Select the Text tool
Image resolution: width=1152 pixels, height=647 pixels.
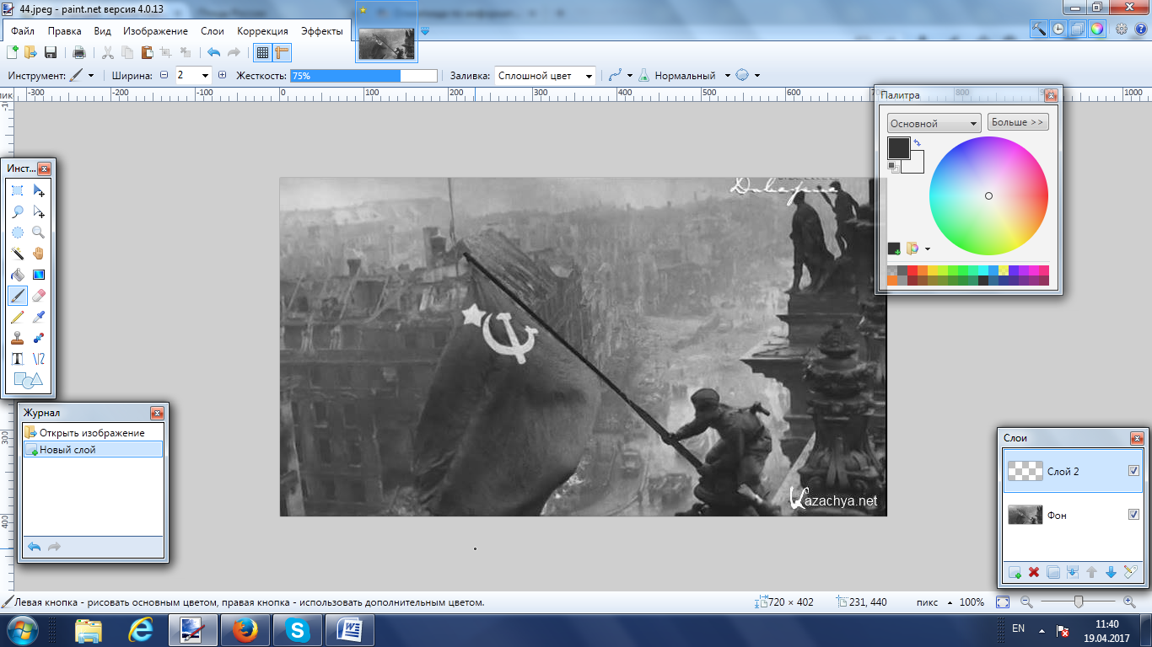18,359
